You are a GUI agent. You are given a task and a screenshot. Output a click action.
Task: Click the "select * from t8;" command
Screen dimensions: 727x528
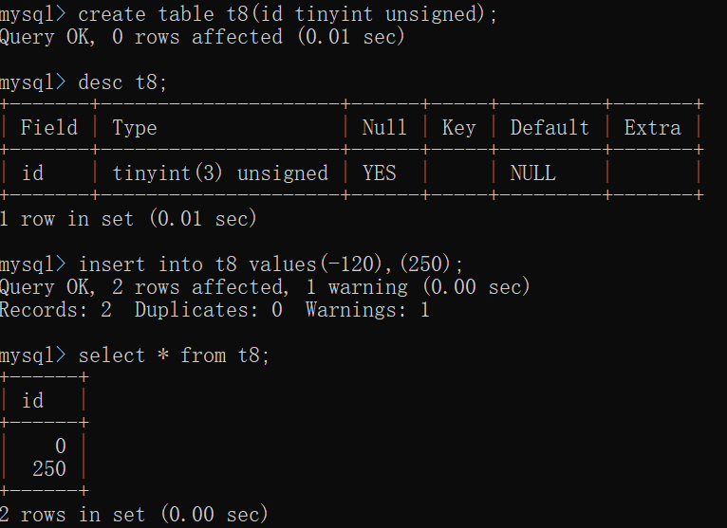pos(174,355)
